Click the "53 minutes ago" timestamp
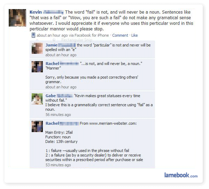 point(58,165)
